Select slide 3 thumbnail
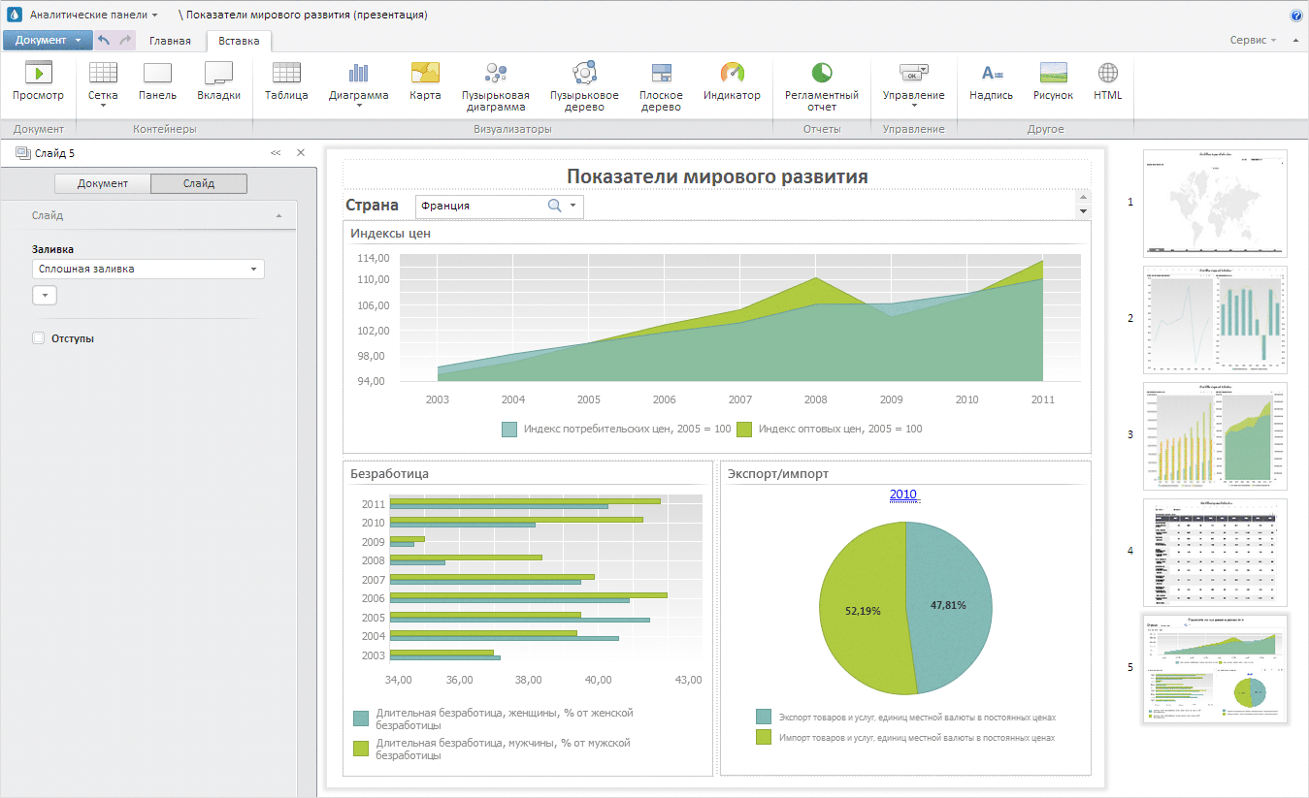 pos(1215,435)
